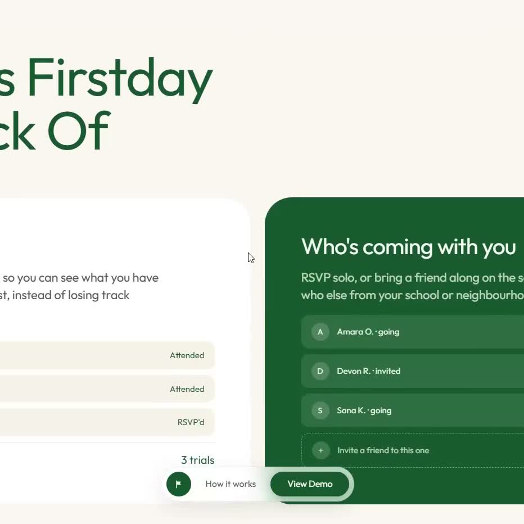
Task: Go to How it works link
Action: click(x=231, y=484)
